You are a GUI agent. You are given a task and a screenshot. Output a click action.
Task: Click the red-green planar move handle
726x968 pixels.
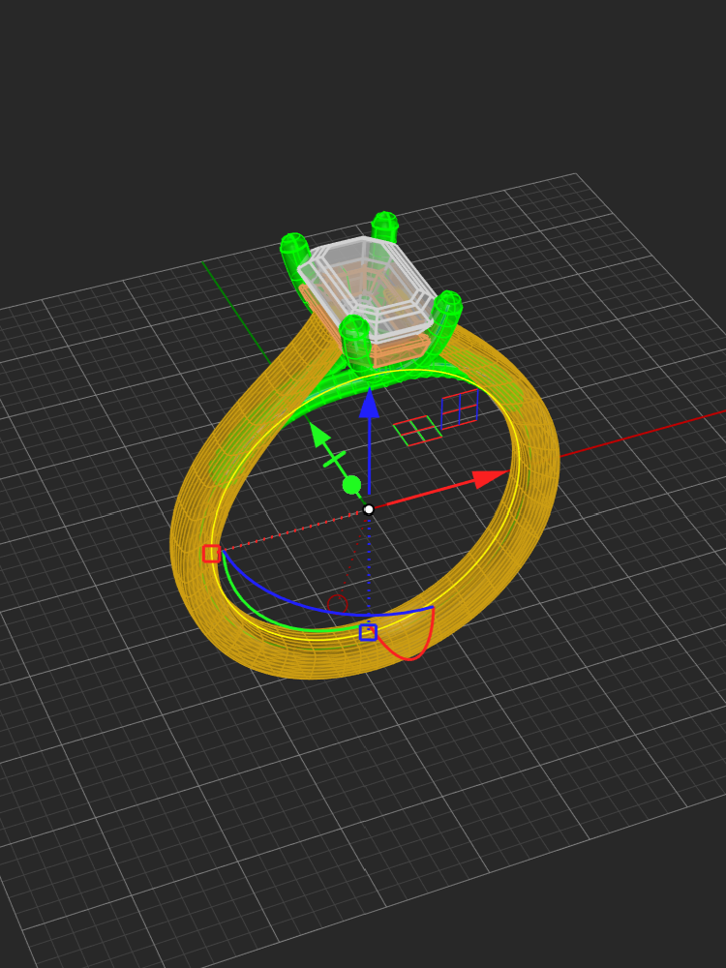(x=417, y=431)
